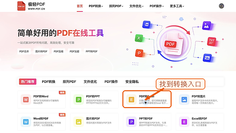
Task: Click the PDF转Excel orange icon
Action: coord(131,99)
